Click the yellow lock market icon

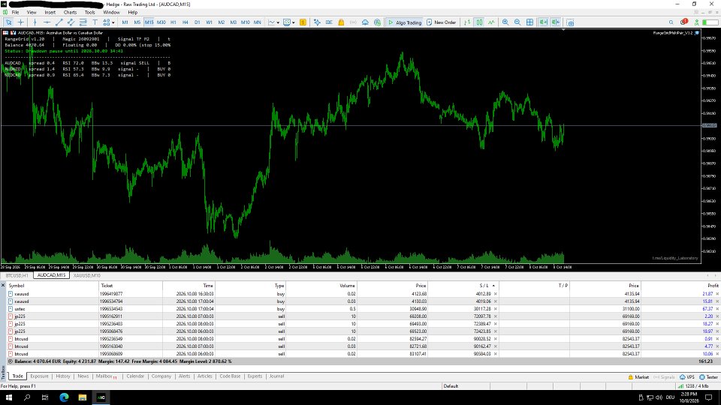tap(341, 22)
